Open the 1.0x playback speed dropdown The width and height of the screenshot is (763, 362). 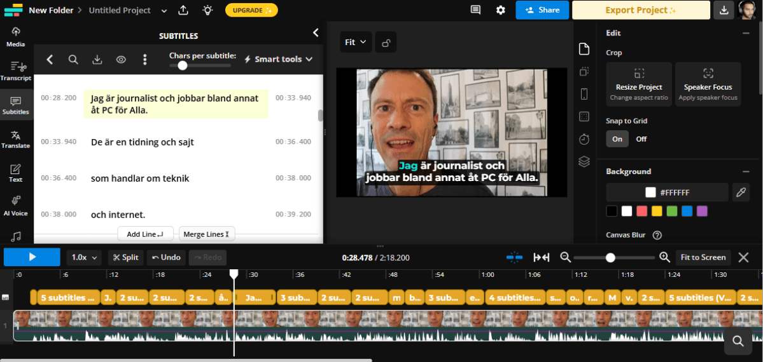84,257
